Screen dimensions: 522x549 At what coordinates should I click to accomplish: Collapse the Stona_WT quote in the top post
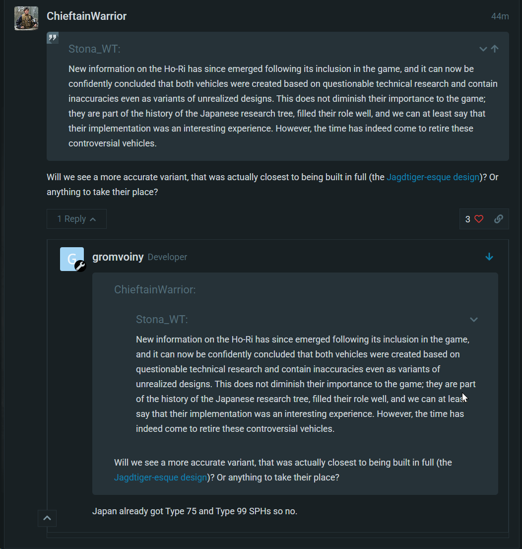(483, 49)
